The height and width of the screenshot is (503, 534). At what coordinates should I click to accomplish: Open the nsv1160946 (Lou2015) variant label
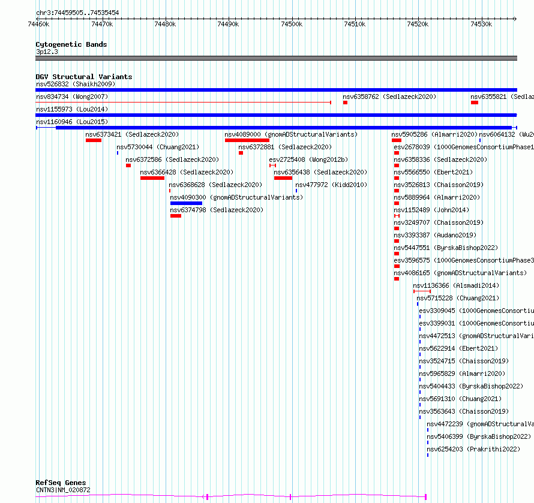pyautogui.click(x=72, y=122)
